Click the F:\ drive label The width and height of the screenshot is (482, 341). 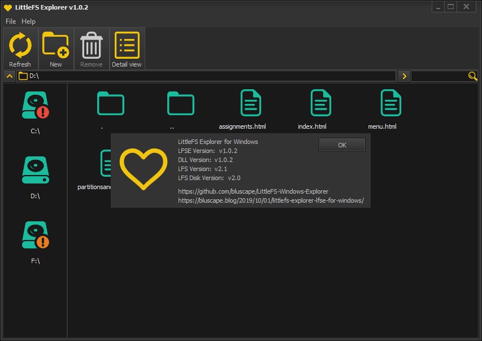click(x=36, y=261)
